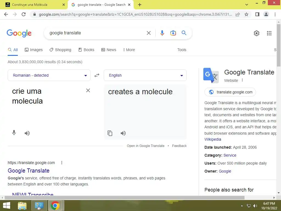Click Open in Google Translate link
The width and height of the screenshot is (281, 211).
145,146
